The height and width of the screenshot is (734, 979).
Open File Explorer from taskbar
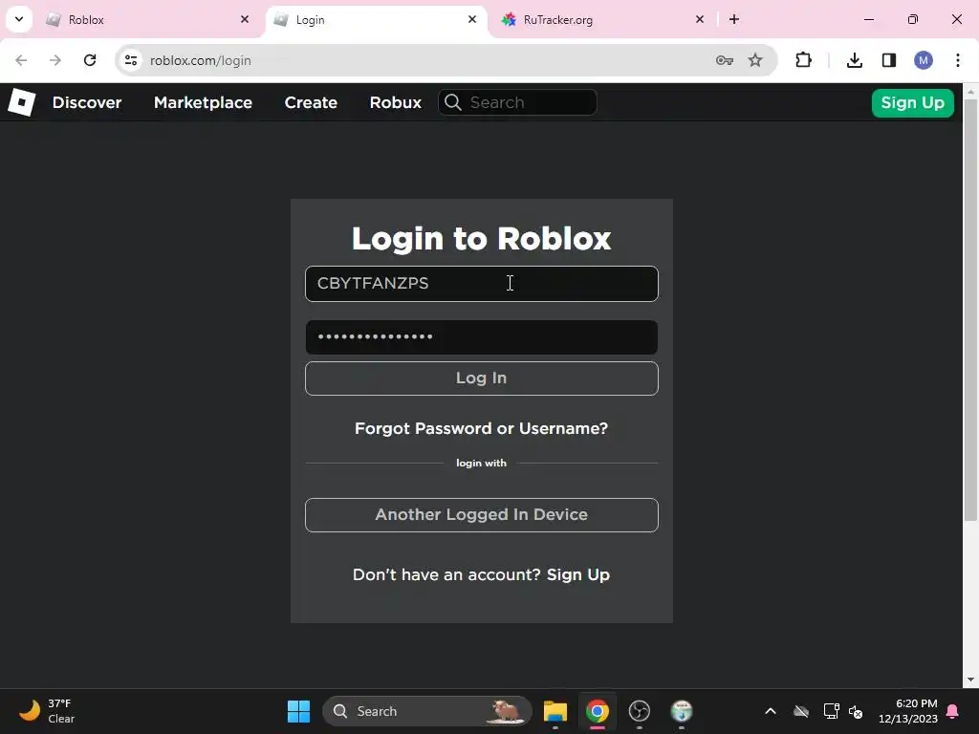[555, 711]
